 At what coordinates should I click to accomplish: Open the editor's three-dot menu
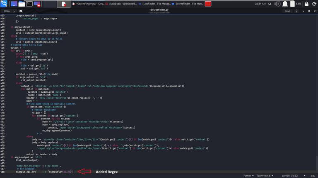pos(296,11)
